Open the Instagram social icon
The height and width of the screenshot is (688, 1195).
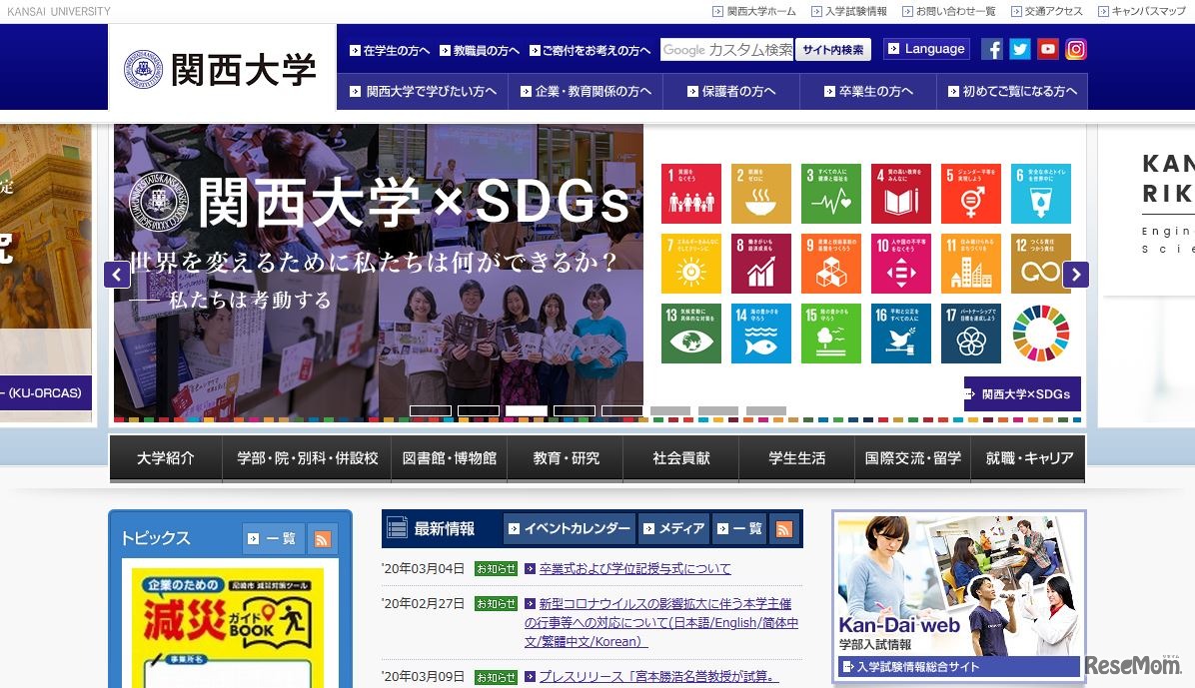click(x=1076, y=50)
